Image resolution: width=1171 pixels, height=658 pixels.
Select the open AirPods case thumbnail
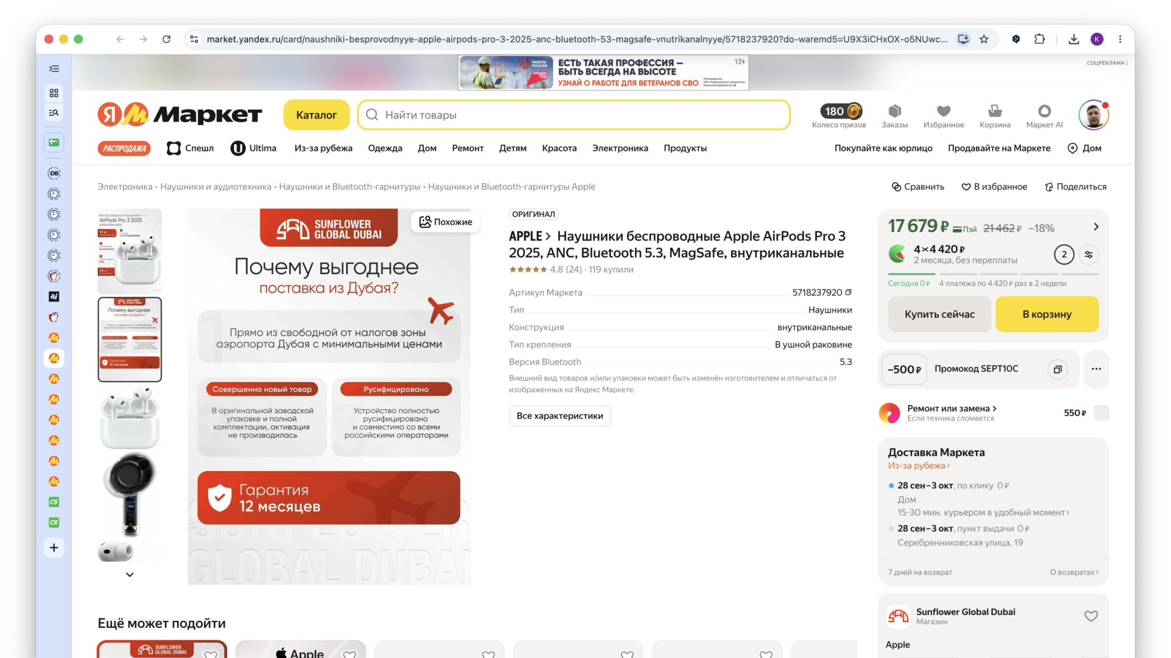[x=130, y=418]
